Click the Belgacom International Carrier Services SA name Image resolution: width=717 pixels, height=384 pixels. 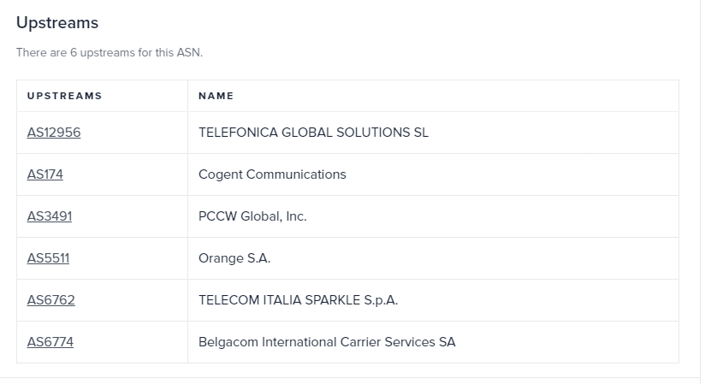click(x=327, y=342)
